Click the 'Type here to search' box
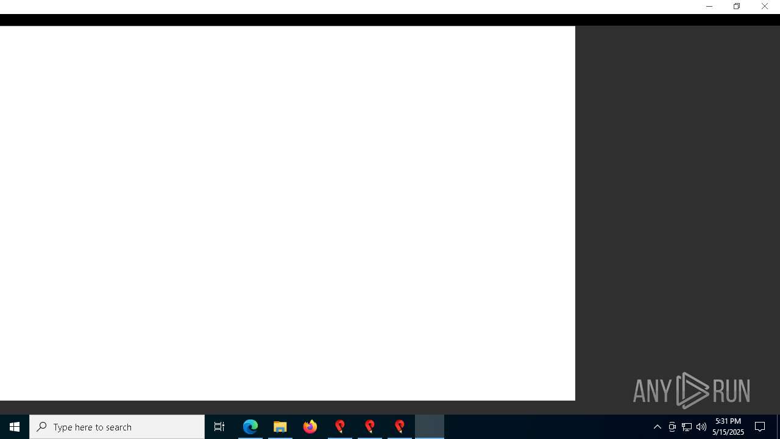Viewport: 780px width, 439px height. 117,427
